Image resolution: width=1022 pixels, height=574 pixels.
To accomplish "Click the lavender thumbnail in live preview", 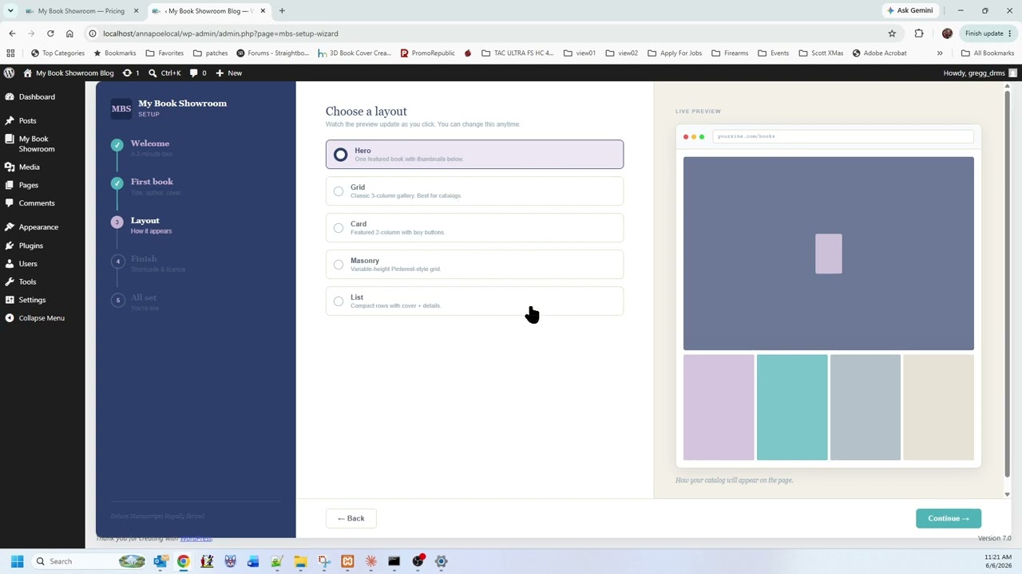I will click(719, 407).
